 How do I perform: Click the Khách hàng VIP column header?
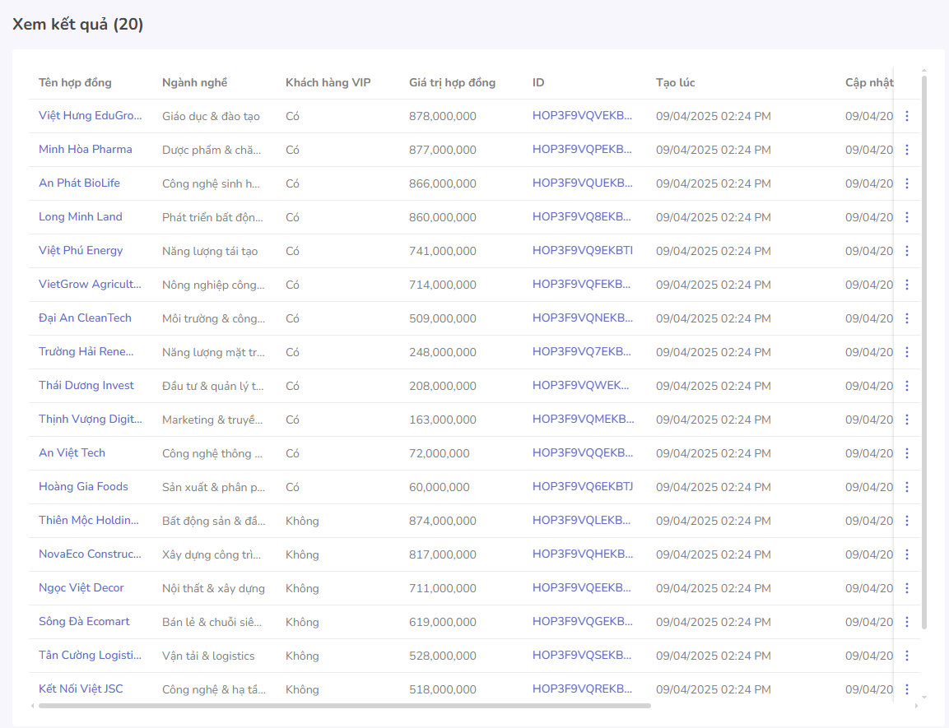pos(328,83)
